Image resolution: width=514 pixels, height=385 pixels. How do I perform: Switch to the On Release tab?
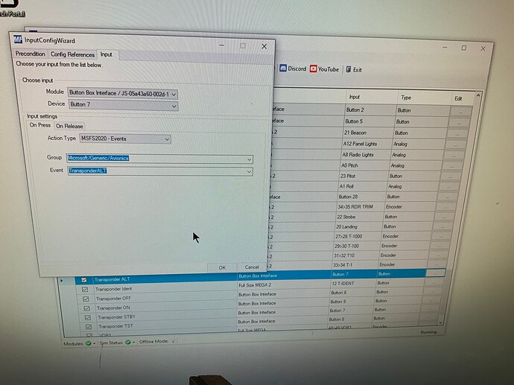69,126
